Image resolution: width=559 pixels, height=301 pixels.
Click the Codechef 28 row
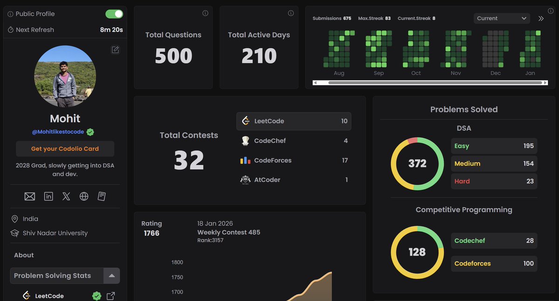494,241
